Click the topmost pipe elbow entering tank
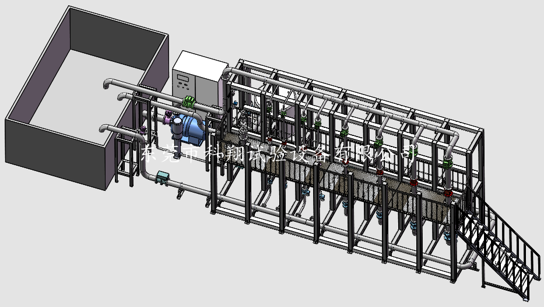The image size is (544, 307). 107,82
